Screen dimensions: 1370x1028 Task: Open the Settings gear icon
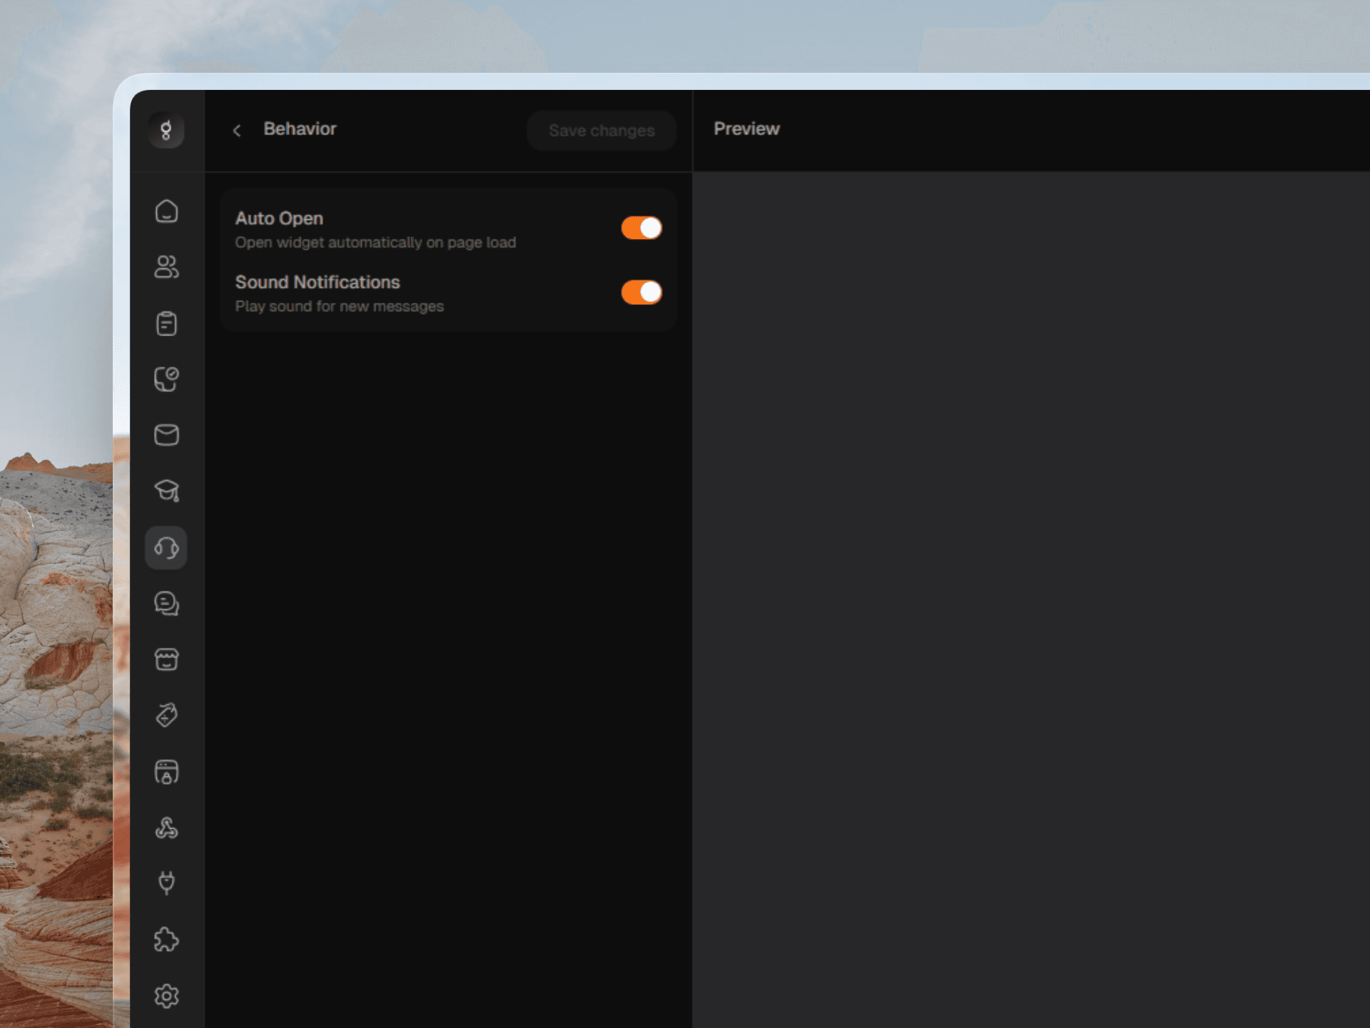pyautogui.click(x=166, y=996)
